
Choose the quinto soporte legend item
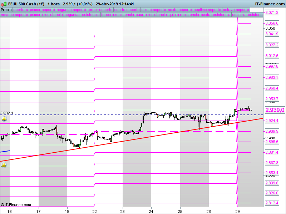tap(154, 10)
